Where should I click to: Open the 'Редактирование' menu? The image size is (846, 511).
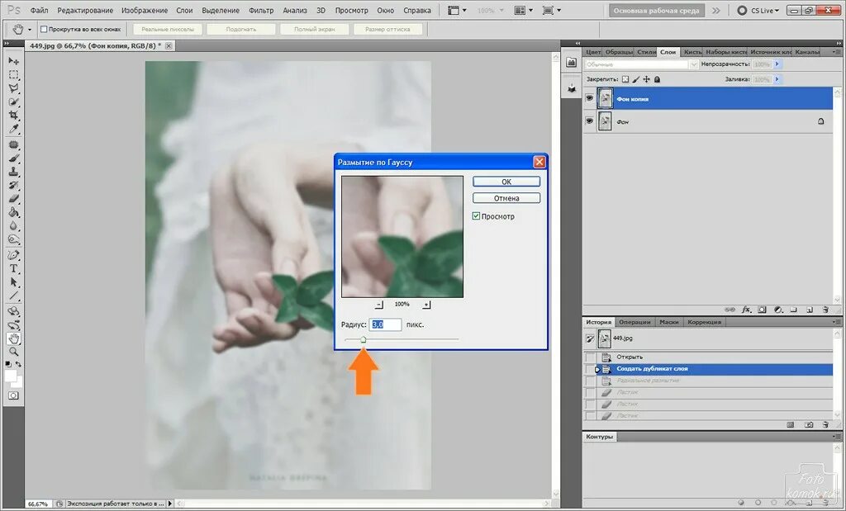pyautogui.click(x=85, y=10)
